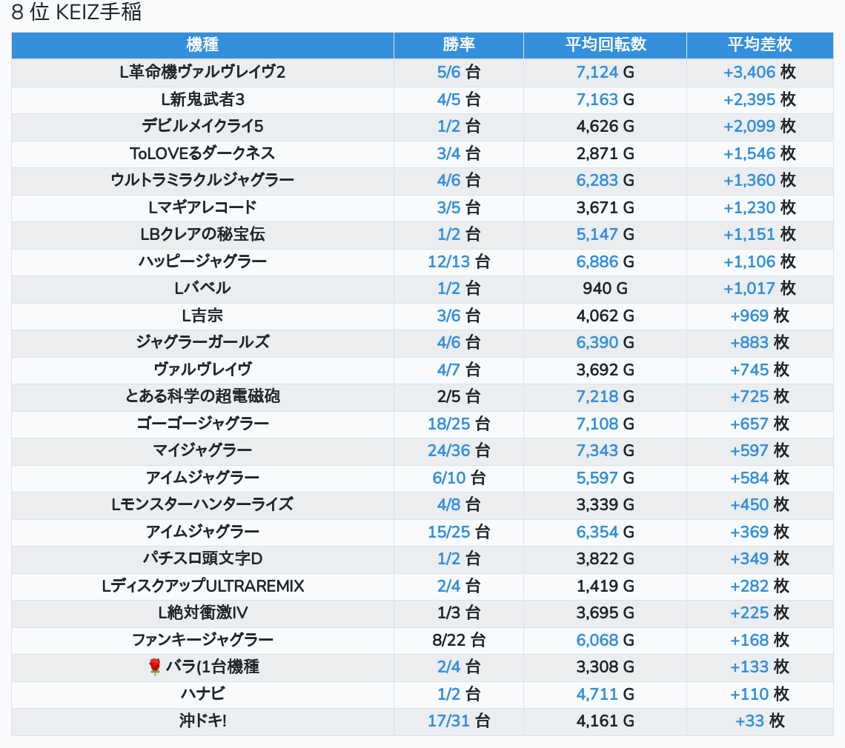Viewport: 845px width, 748px height.
Task: Click the ToLOVEるダークネス machine name
Action: (202, 153)
